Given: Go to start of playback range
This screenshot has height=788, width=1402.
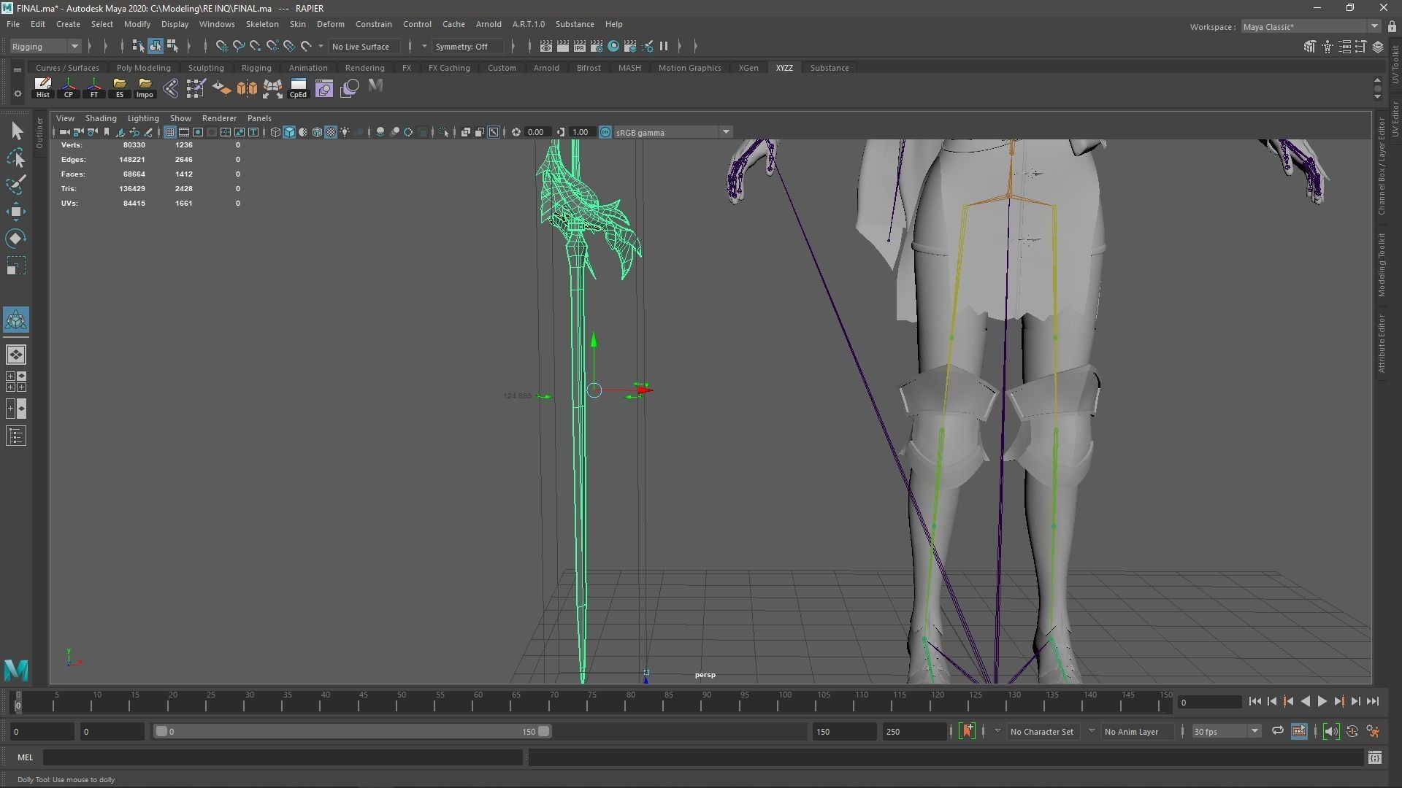Looking at the screenshot, I should pos(1254,702).
